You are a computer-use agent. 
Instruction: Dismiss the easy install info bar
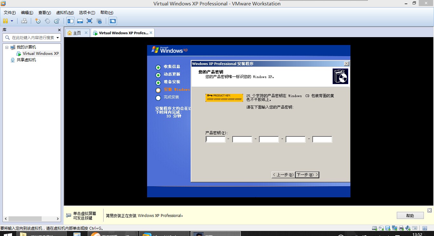click(x=430, y=210)
